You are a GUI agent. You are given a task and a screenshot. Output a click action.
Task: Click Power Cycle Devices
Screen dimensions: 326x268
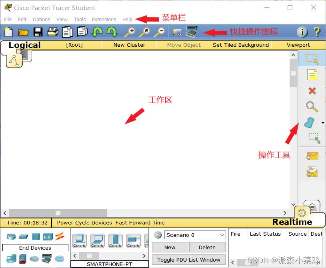coord(84,222)
